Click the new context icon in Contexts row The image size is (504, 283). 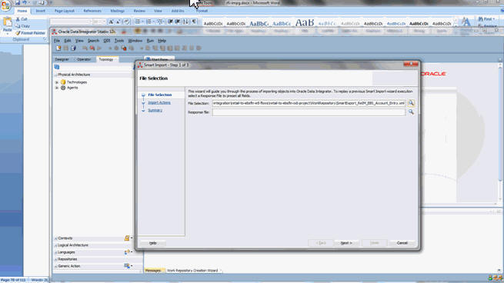(x=127, y=238)
